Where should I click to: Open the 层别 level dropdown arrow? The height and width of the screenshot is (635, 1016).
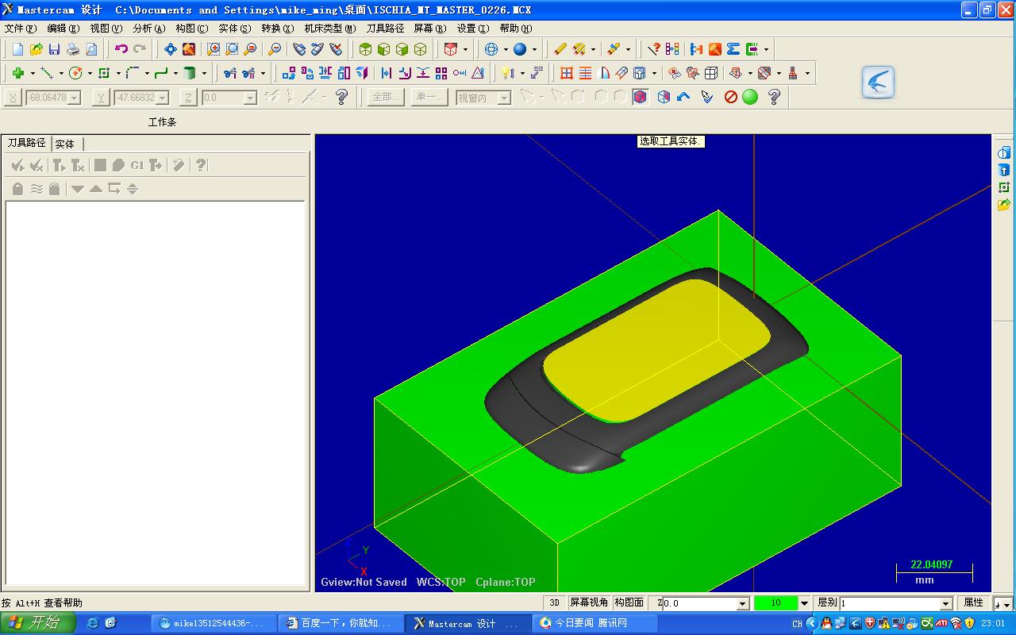[945, 604]
